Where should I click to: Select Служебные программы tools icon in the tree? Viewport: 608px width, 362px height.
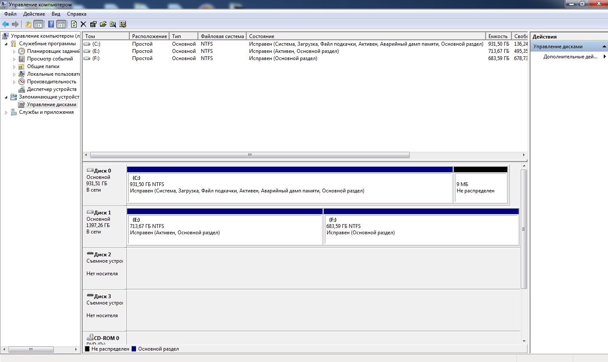pos(14,44)
